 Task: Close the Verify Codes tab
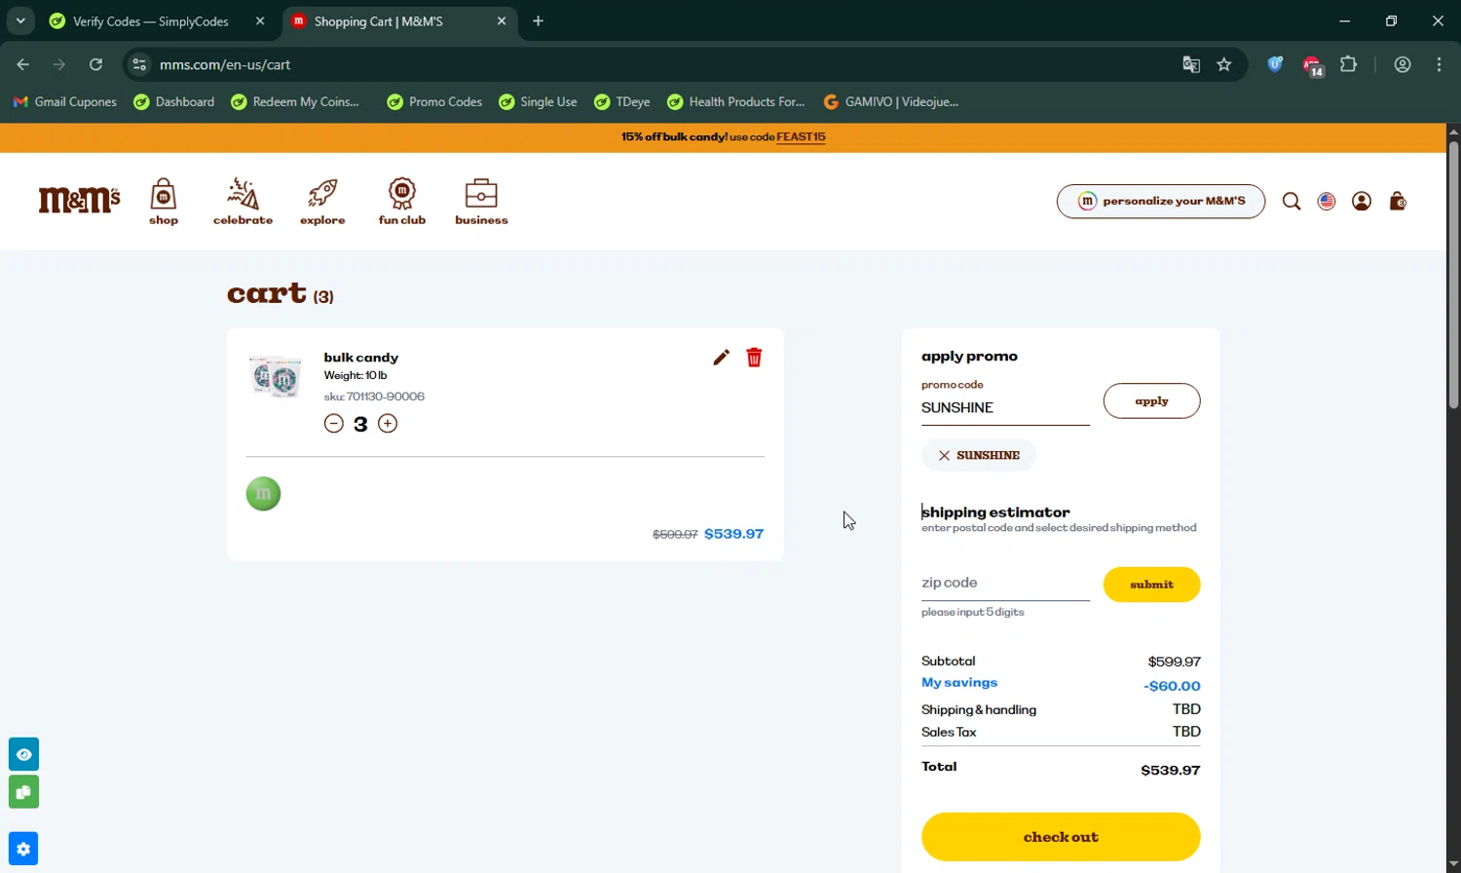pyautogui.click(x=260, y=20)
